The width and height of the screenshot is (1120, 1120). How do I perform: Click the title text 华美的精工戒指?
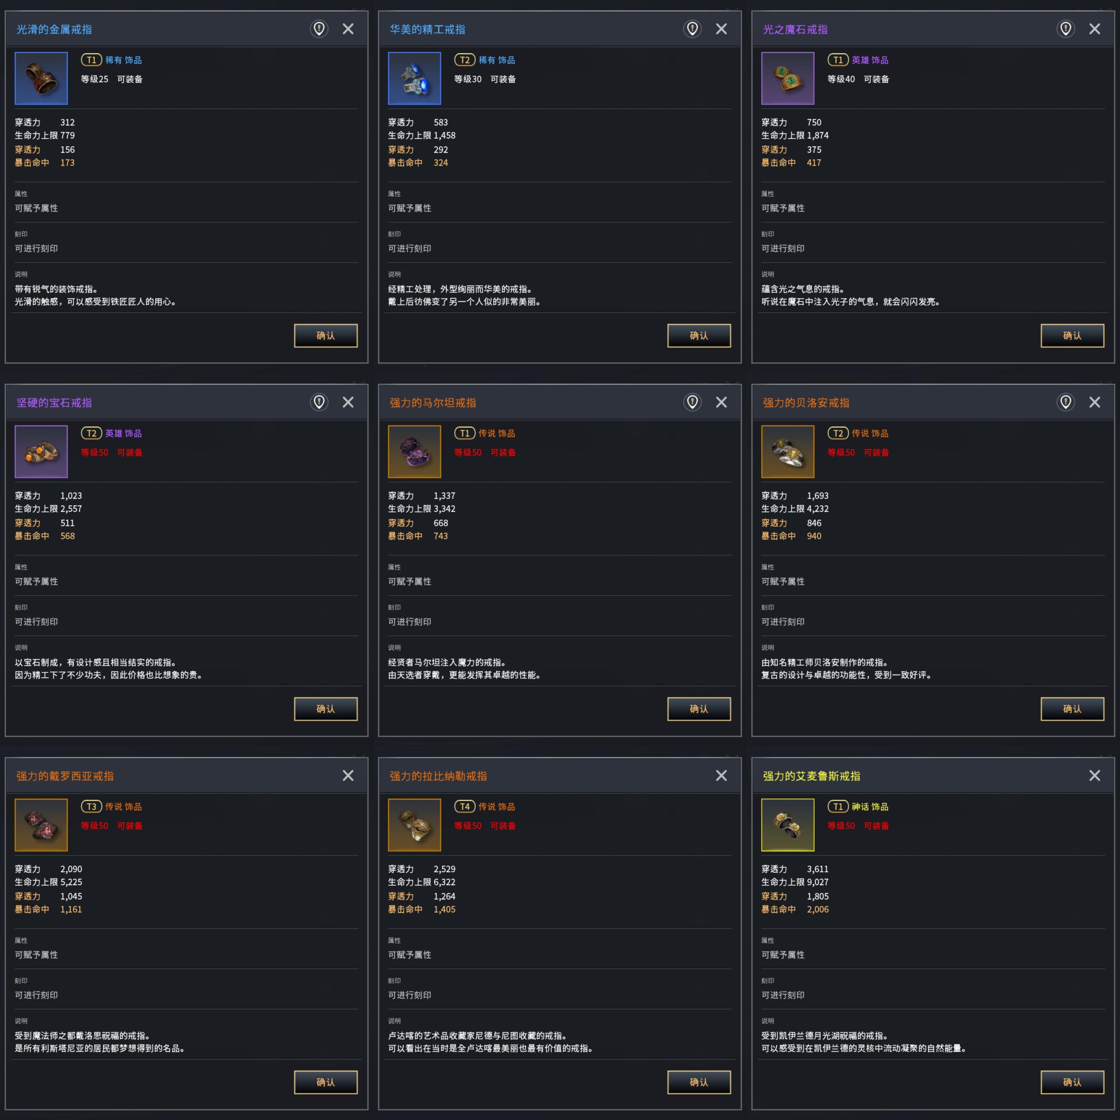pos(427,30)
